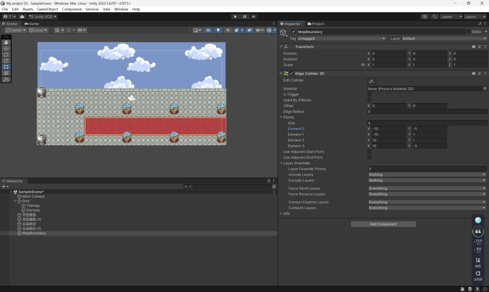Open the Edge Collider 2D more options menu
489x292 pixels.
(485, 74)
